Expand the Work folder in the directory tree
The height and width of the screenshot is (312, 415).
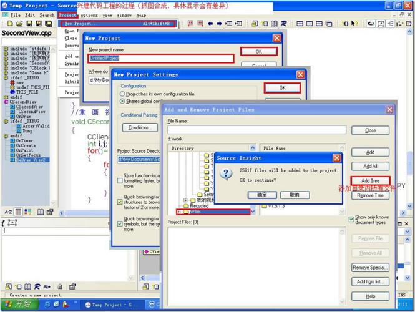(x=179, y=212)
